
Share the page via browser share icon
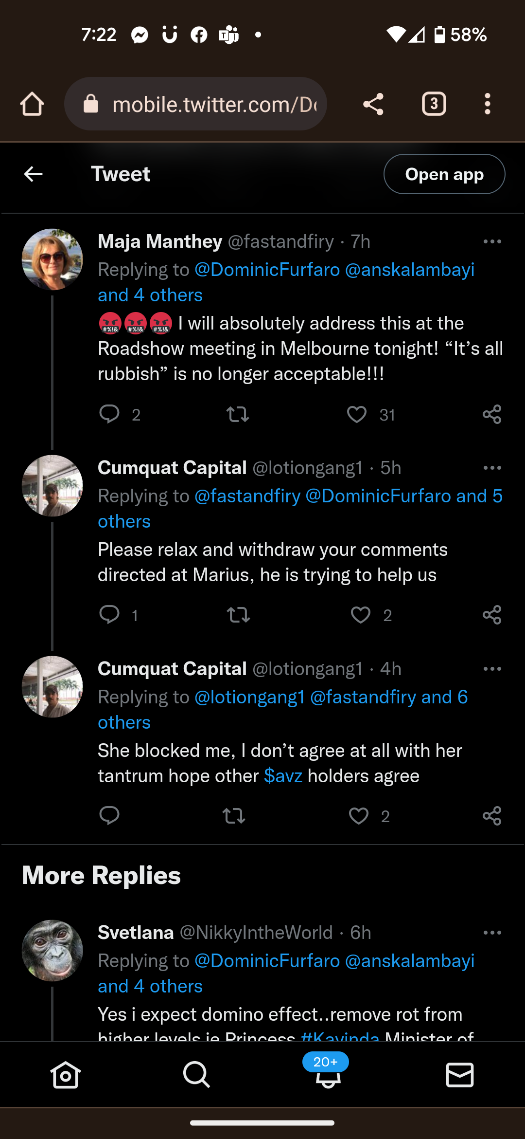373,104
